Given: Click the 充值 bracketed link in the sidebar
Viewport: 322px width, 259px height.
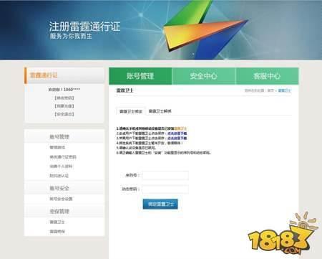Looking at the screenshot, I should pos(64,106).
